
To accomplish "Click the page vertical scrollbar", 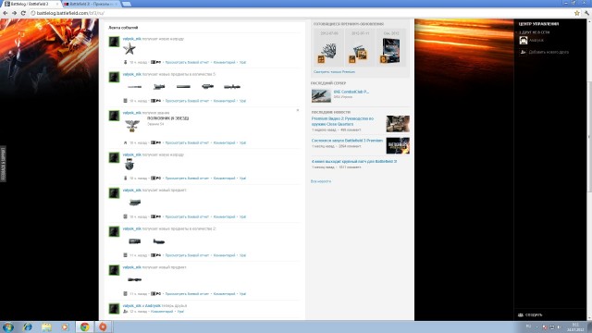I will [x=589, y=136].
